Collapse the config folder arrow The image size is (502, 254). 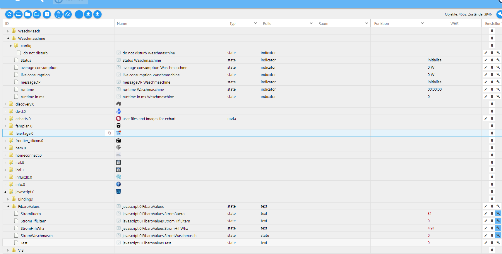(x=11, y=46)
